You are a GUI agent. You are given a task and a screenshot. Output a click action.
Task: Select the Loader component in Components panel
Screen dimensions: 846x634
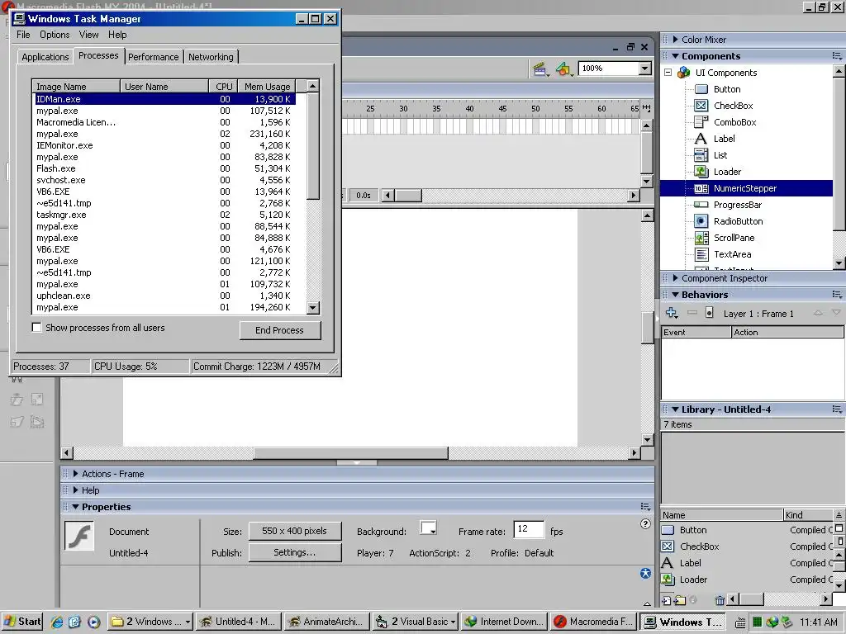pyautogui.click(x=727, y=172)
